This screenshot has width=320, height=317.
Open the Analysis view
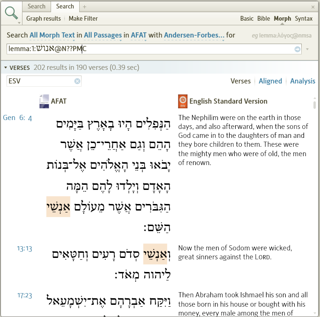point(303,81)
